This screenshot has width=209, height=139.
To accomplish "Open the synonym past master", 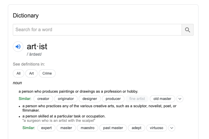I will point(113,128).
